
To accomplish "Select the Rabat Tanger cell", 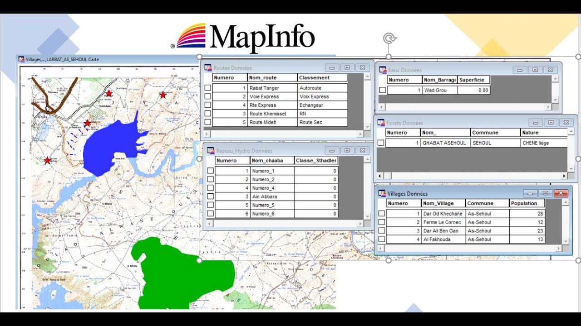I will 273,88.
